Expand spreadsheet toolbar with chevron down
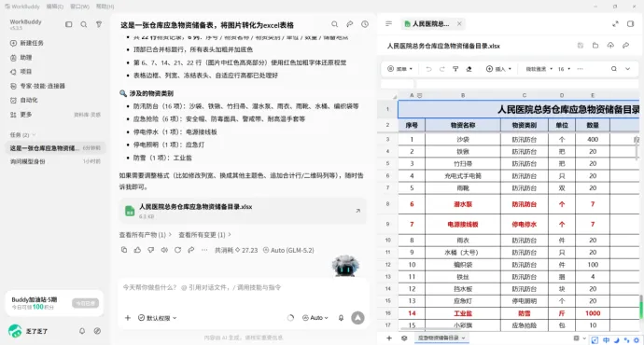Viewport: 644px width, 345px height. 627,69
